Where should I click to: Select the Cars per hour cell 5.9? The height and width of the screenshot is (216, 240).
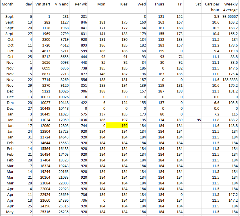tap(212, 16)
